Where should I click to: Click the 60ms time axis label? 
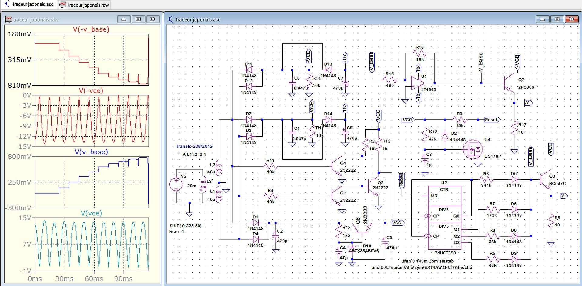(94, 279)
